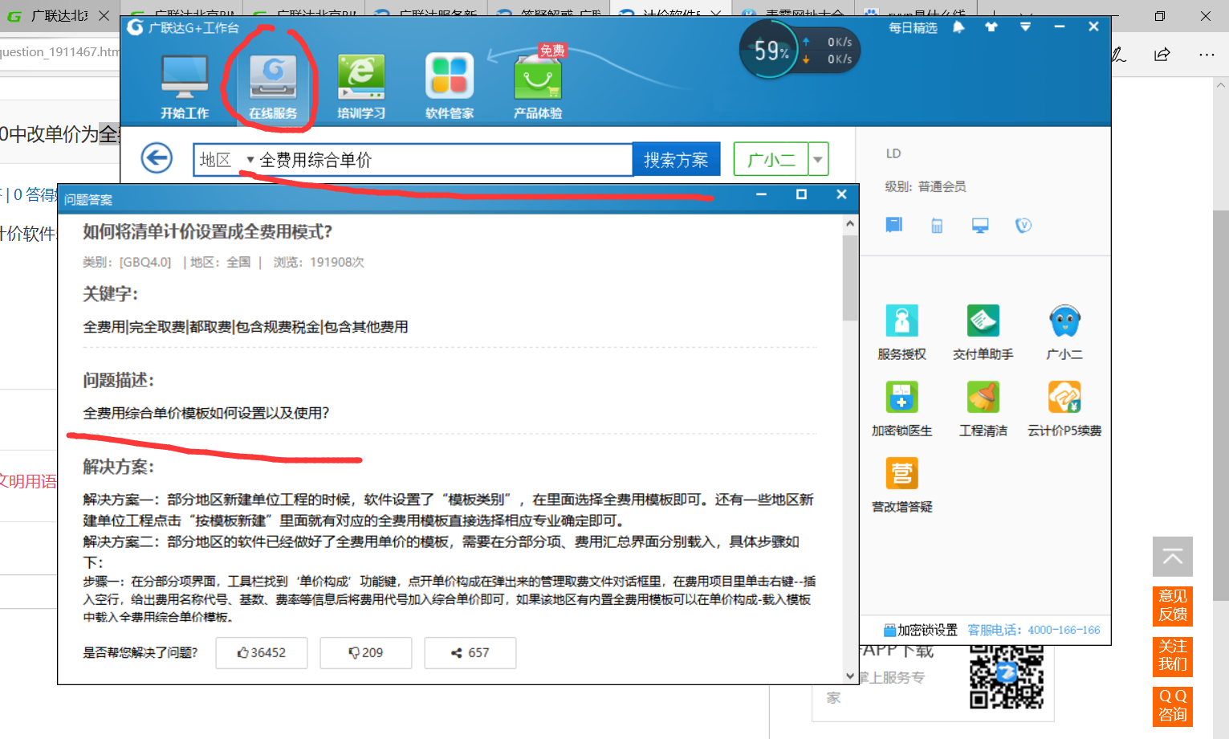The height and width of the screenshot is (739, 1229).
Task: Click the back-to-top arrow button on webpage
Action: tap(1173, 557)
